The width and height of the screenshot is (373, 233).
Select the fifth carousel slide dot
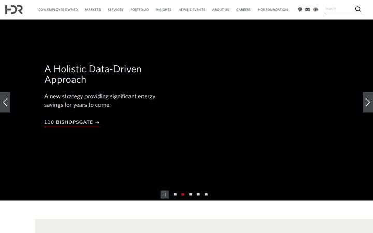coord(206,194)
